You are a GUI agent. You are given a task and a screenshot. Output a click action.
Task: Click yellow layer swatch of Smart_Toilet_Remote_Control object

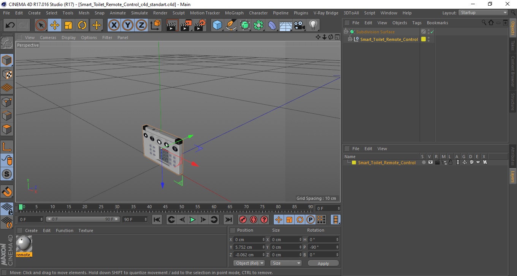423,39
